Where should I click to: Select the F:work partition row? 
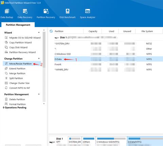coord(109,64)
